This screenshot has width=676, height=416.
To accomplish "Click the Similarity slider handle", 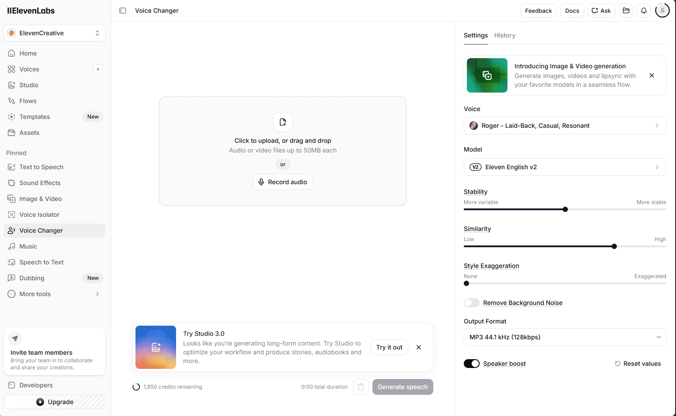I will pyautogui.click(x=614, y=246).
